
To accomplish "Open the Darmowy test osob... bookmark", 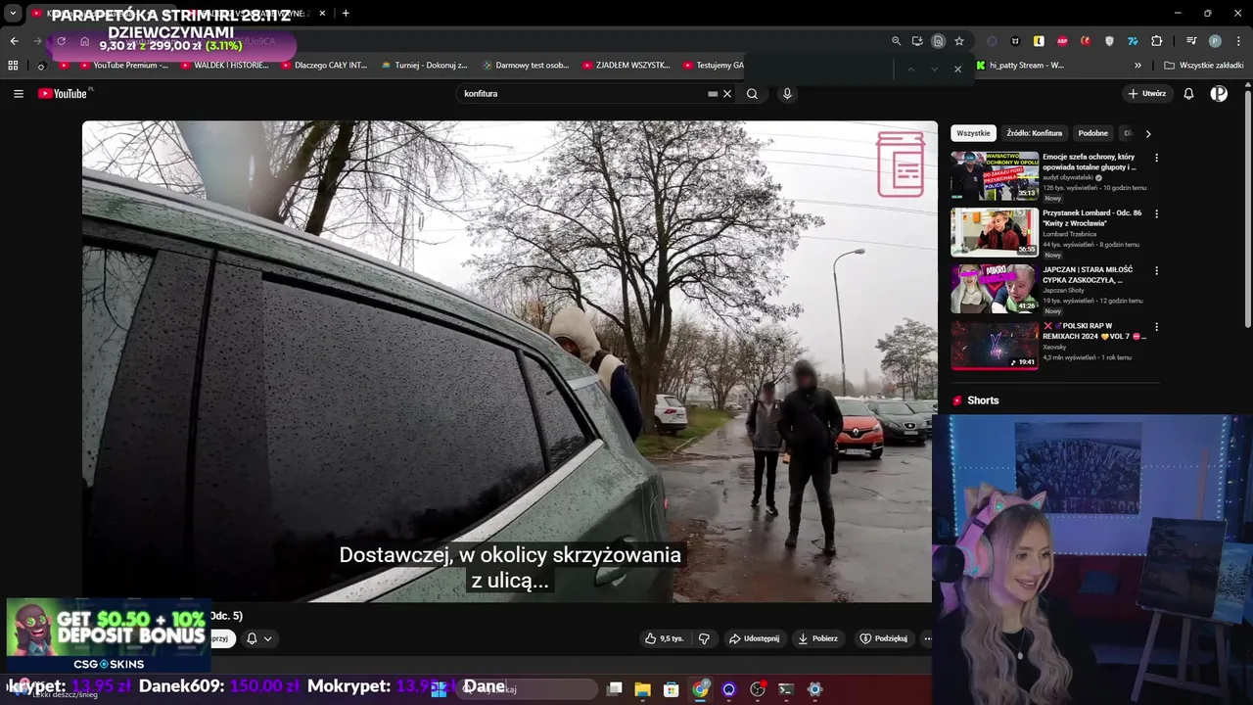I will click(525, 66).
